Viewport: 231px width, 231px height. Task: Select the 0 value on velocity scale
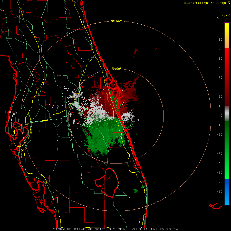tap(222, 115)
